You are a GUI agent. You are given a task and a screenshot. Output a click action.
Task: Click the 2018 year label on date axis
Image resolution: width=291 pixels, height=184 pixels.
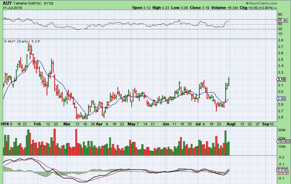(4, 124)
